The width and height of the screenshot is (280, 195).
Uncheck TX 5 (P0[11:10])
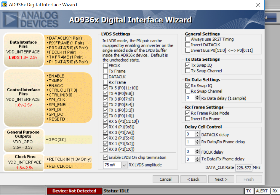click(x=105, y=88)
